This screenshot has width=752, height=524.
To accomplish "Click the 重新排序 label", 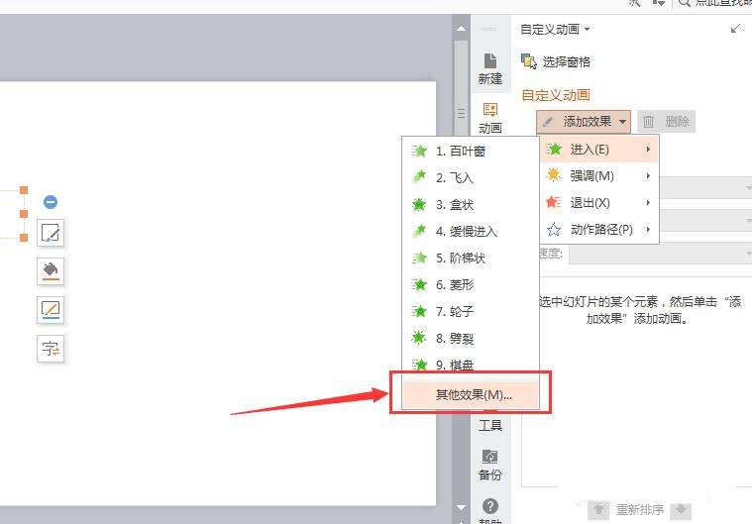I will click(640, 509).
